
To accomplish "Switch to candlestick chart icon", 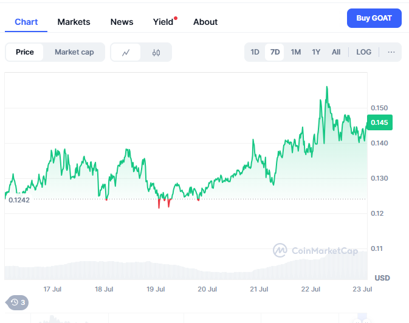I will (x=156, y=52).
